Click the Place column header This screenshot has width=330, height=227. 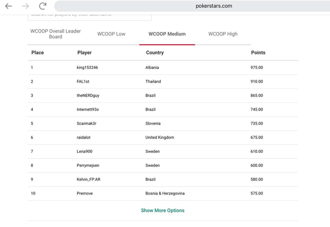[38, 52]
